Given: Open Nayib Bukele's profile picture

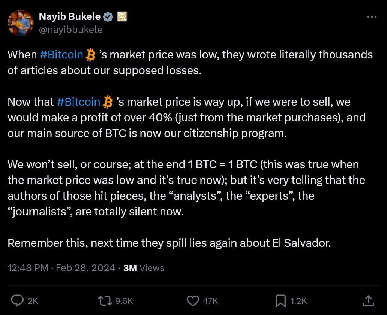Looking at the screenshot, I should 21,23.
